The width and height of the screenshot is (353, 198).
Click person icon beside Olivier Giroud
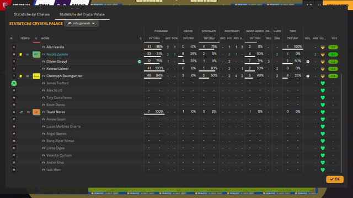[43, 62]
